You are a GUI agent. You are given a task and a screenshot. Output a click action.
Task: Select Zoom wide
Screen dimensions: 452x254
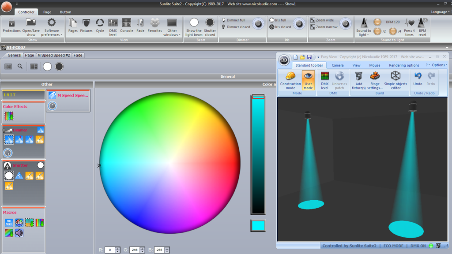(x=322, y=20)
